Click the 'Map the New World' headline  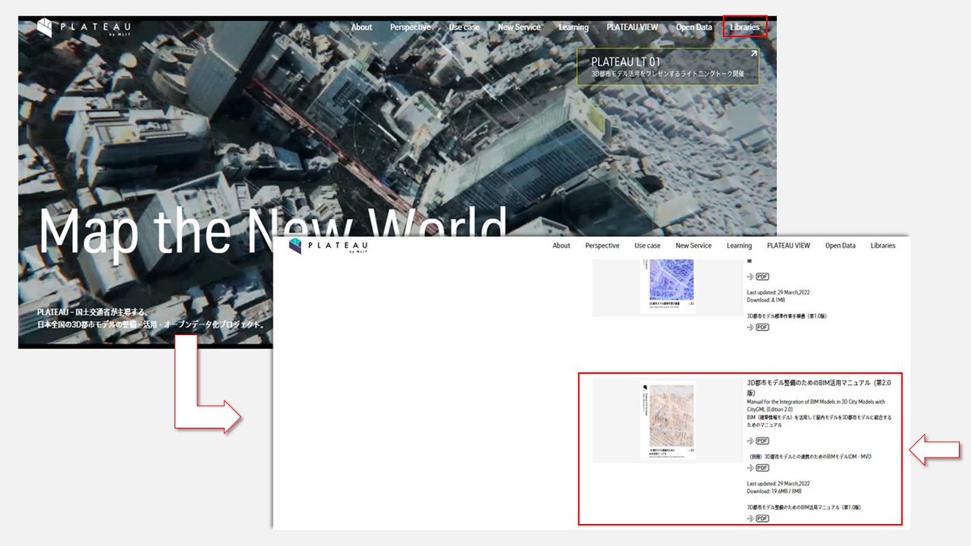pyautogui.click(x=273, y=232)
